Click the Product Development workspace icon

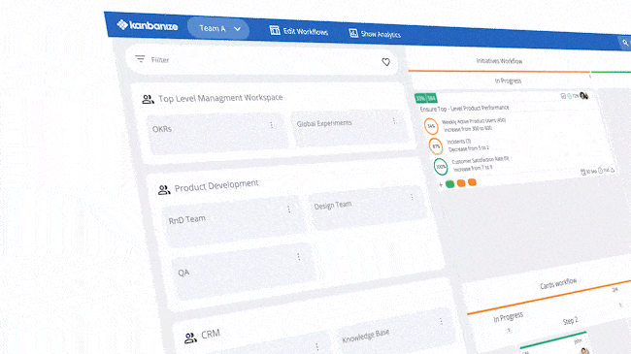point(164,190)
